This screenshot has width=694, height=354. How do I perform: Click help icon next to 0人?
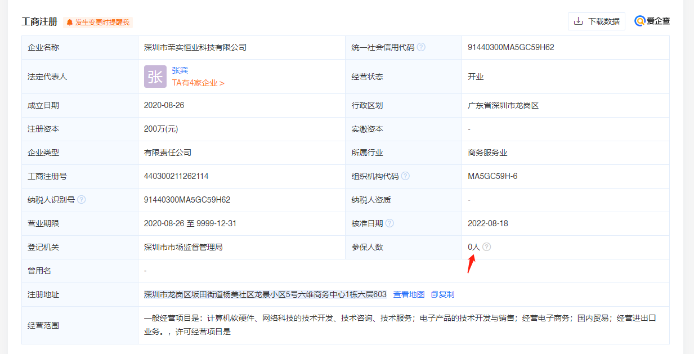tap(486, 247)
